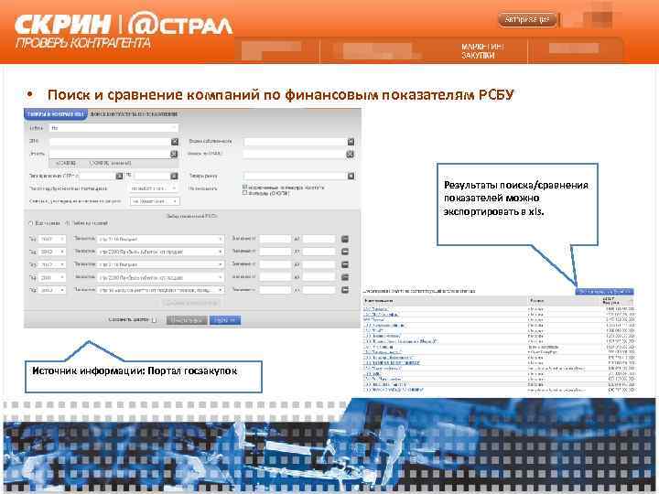The height and width of the screenshot is (494, 659).
Task: Remove third РСБУ indicator row
Action: 345,264
